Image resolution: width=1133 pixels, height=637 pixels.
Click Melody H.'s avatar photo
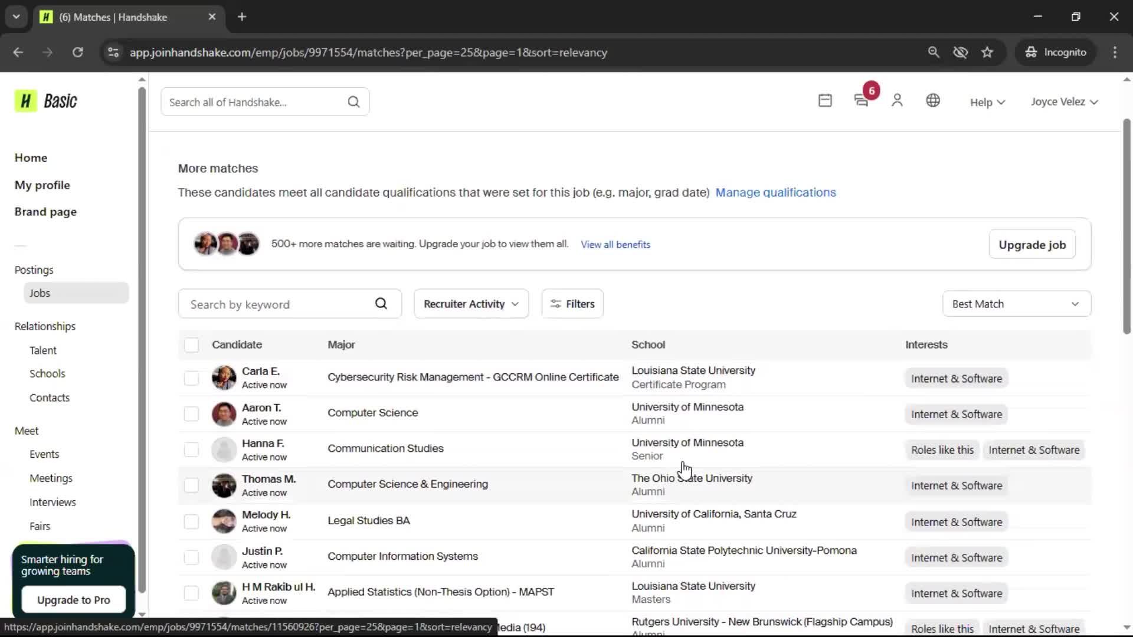[x=224, y=521]
